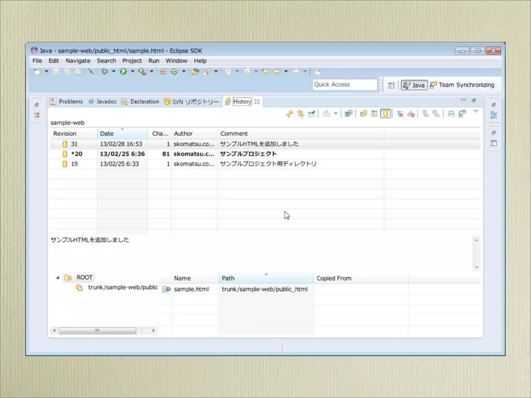Click the date/clock group-by-date icon

(348, 114)
